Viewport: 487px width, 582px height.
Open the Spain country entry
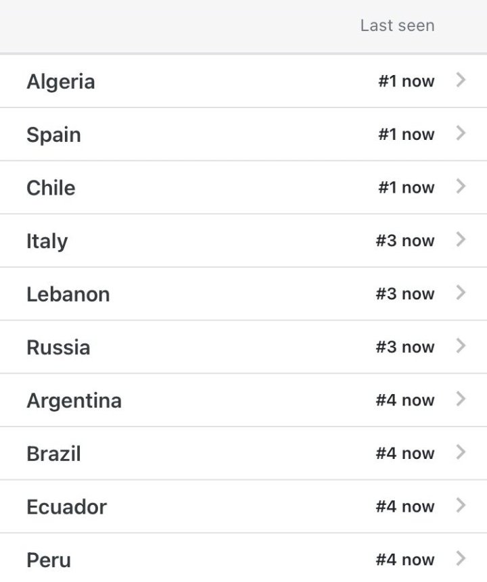coord(53,135)
